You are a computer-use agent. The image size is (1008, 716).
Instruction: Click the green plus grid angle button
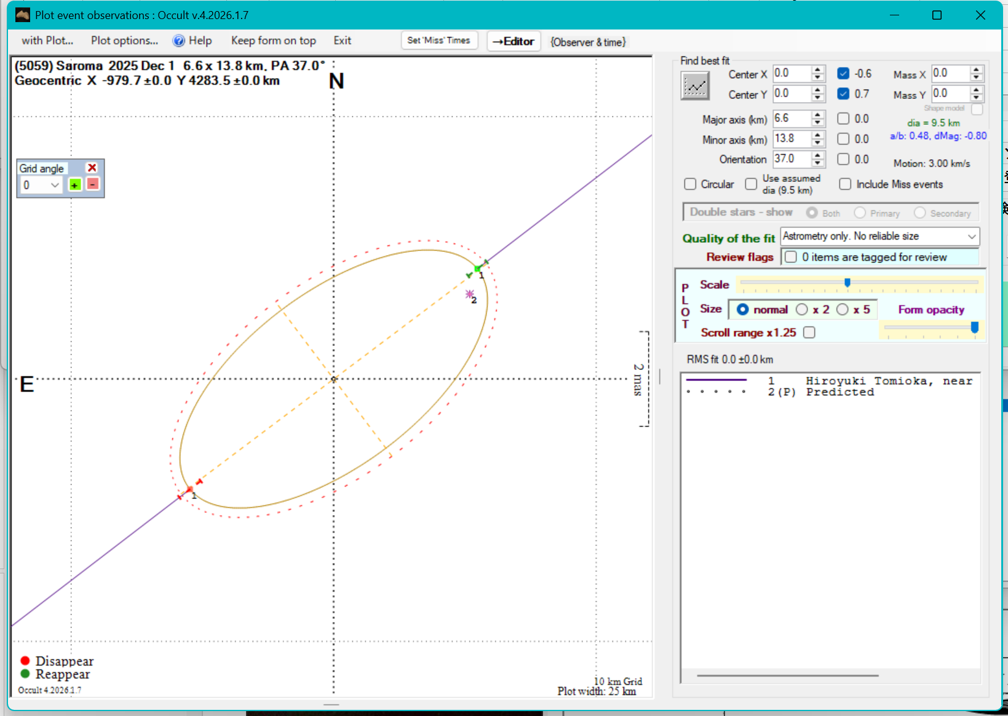click(x=74, y=185)
